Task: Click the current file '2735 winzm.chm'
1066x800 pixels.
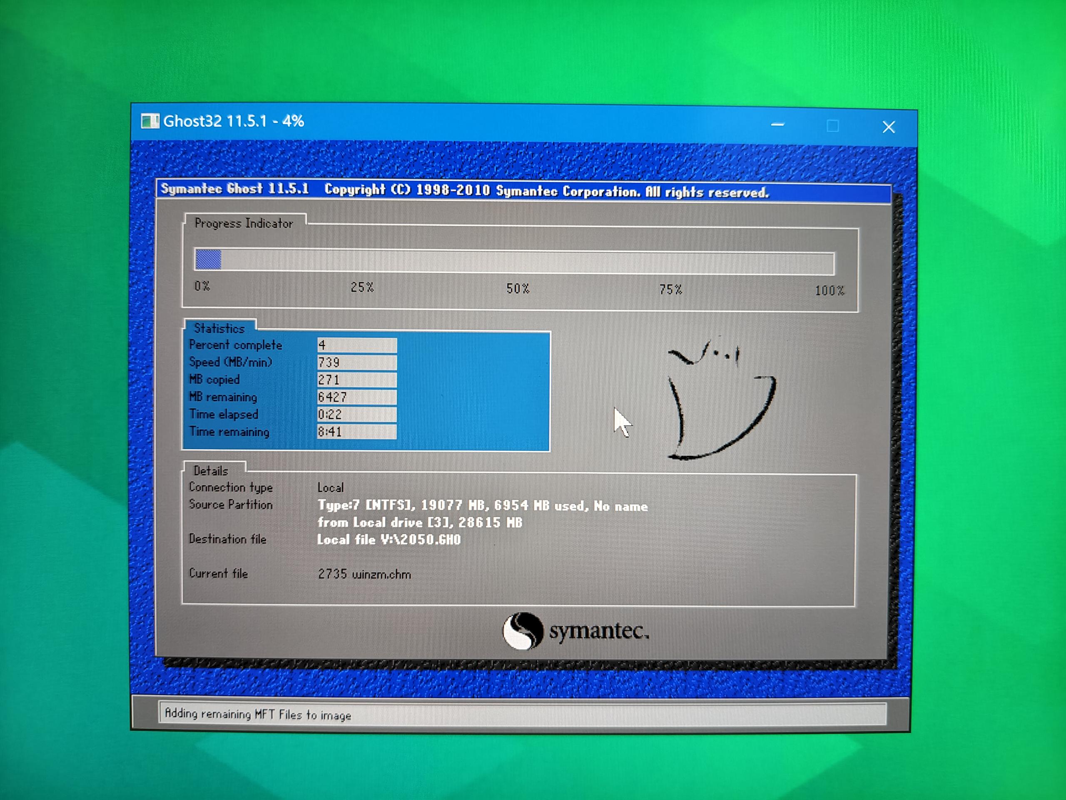Action: (x=364, y=574)
